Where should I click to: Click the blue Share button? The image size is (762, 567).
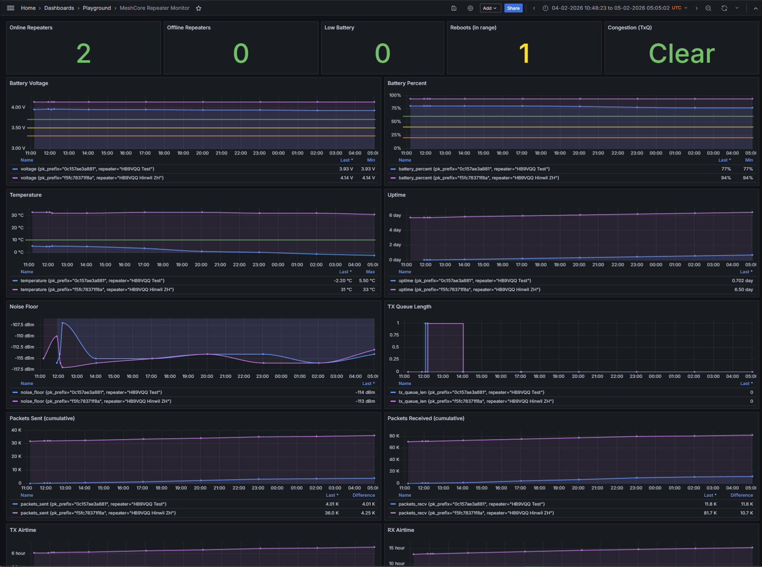(x=513, y=8)
